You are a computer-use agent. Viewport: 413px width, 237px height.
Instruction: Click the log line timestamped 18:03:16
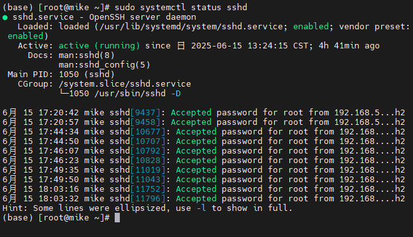[204, 189]
